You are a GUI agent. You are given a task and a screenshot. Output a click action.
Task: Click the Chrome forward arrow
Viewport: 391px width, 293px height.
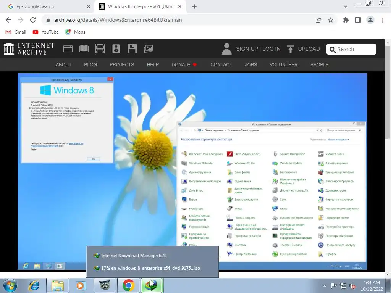tap(21, 20)
